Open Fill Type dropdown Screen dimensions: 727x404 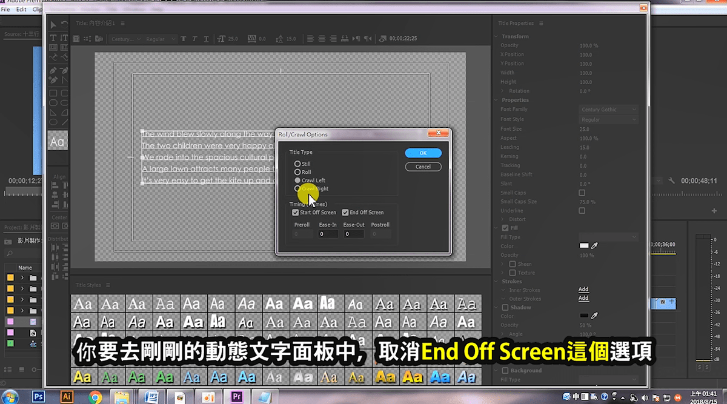(x=608, y=237)
